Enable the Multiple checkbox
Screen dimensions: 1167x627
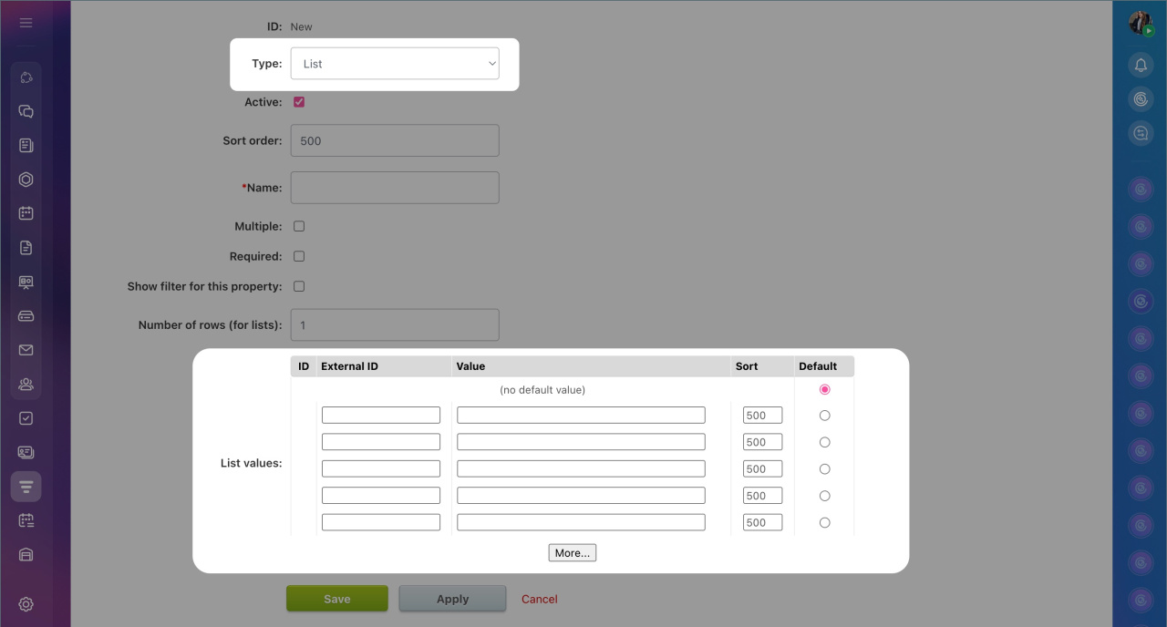[299, 226]
